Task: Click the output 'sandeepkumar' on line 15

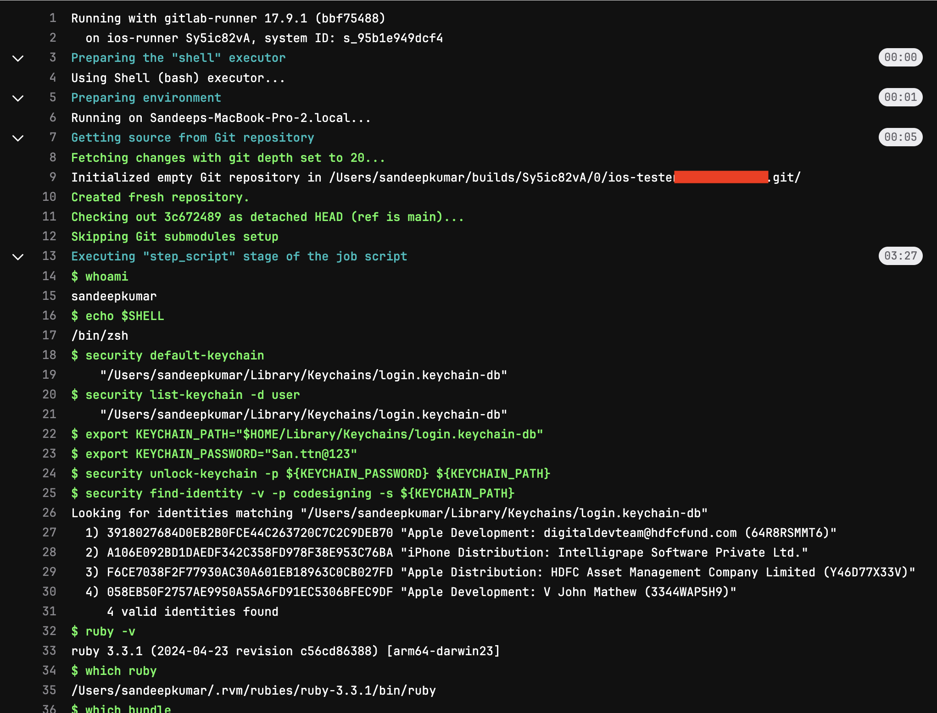Action: click(114, 296)
